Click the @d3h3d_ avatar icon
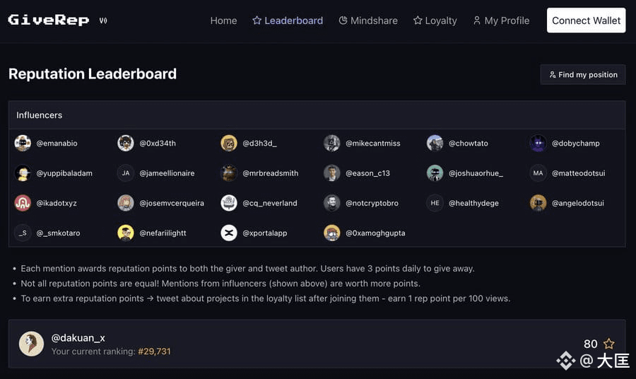Viewport: 636px width, 379px height. (229, 143)
